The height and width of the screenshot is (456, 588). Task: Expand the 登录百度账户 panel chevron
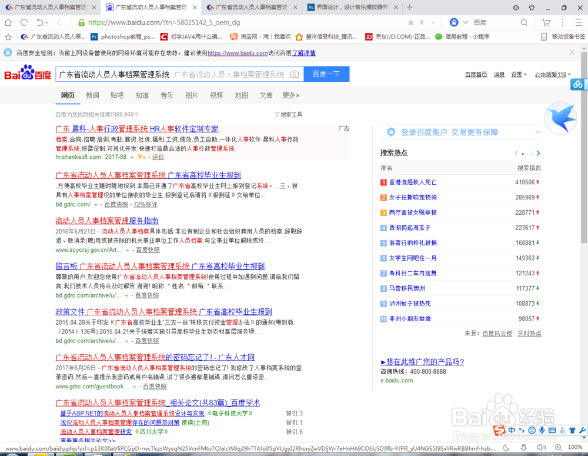(x=538, y=132)
